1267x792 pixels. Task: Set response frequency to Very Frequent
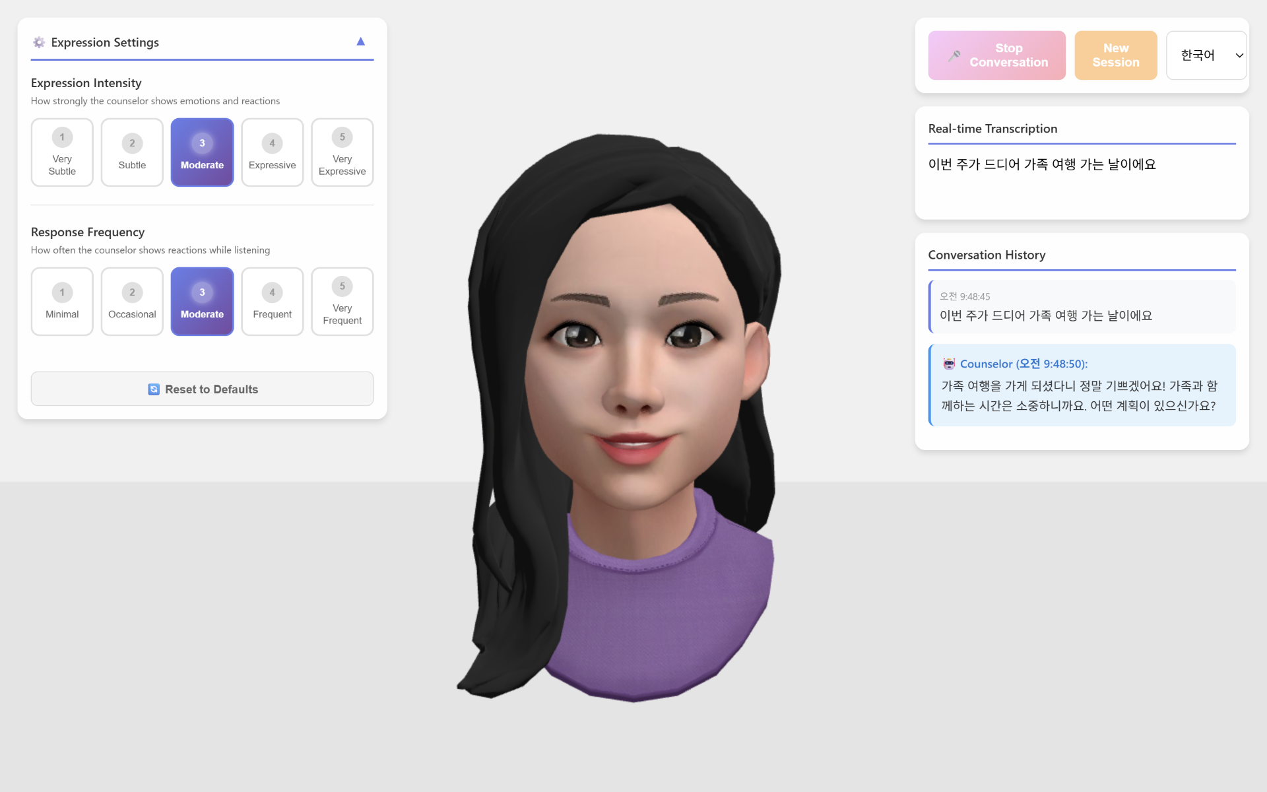[342, 302]
